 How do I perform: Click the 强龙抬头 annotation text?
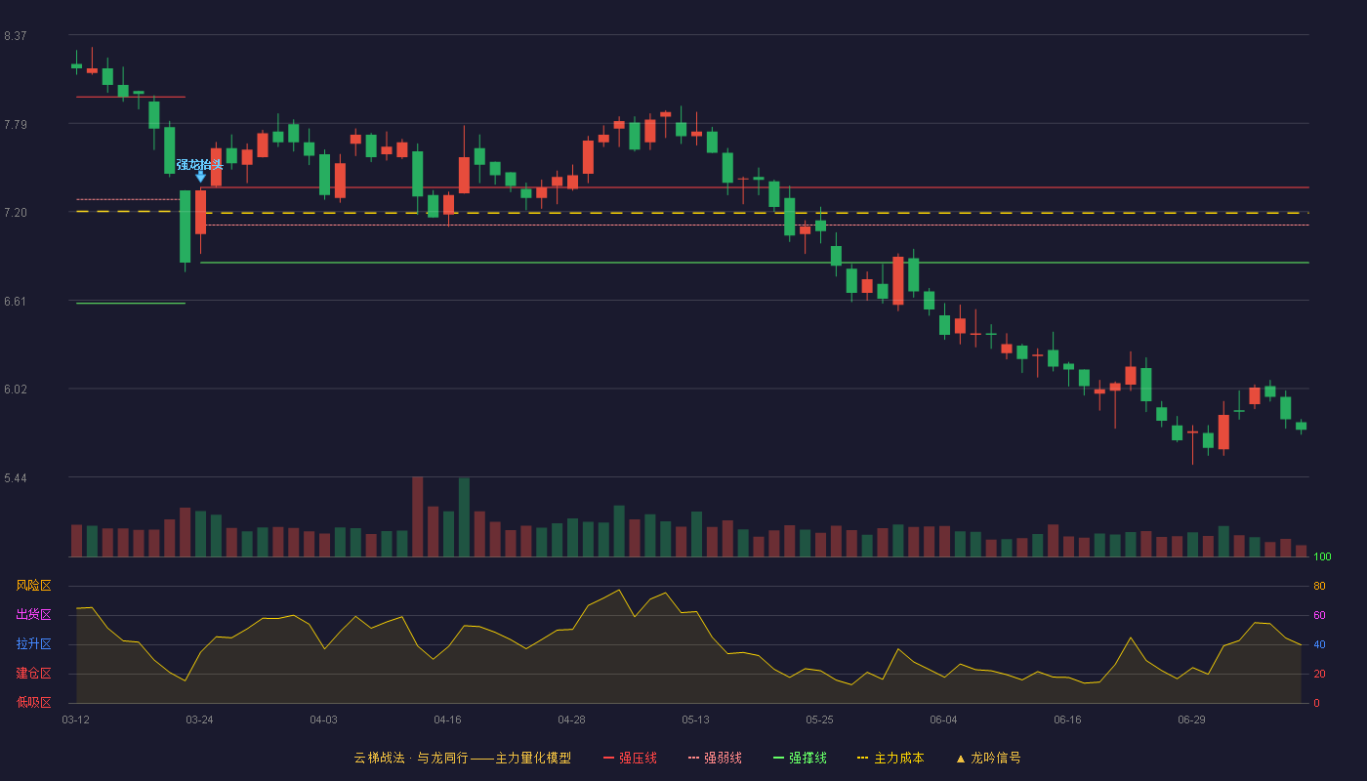click(200, 164)
